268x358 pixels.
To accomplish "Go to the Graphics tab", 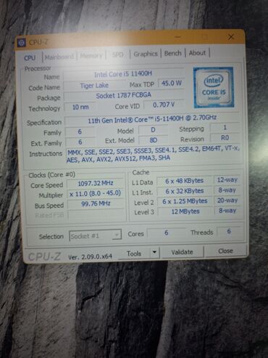I will pyautogui.click(x=146, y=54).
